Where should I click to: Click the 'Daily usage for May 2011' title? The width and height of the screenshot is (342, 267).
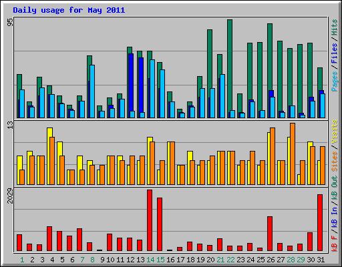(69, 10)
